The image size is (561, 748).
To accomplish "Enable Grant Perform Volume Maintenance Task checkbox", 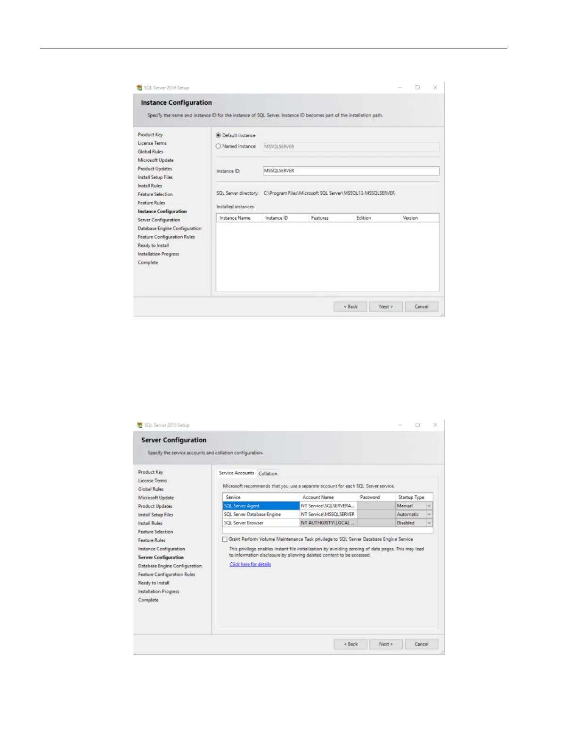I will pyautogui.click(x=225, y=539).
